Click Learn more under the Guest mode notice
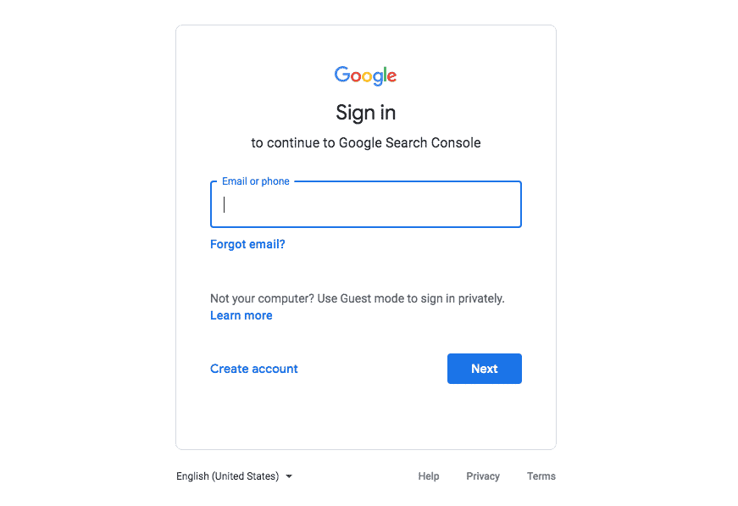The image size is (738, 506). click(x=241, y=315)
